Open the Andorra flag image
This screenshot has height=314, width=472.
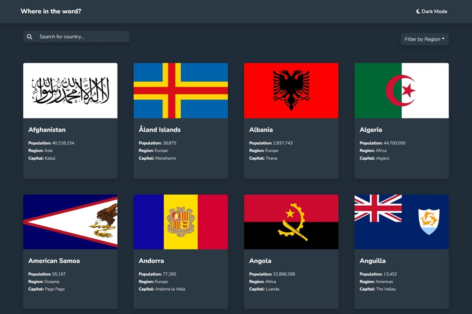coord(181,222)
